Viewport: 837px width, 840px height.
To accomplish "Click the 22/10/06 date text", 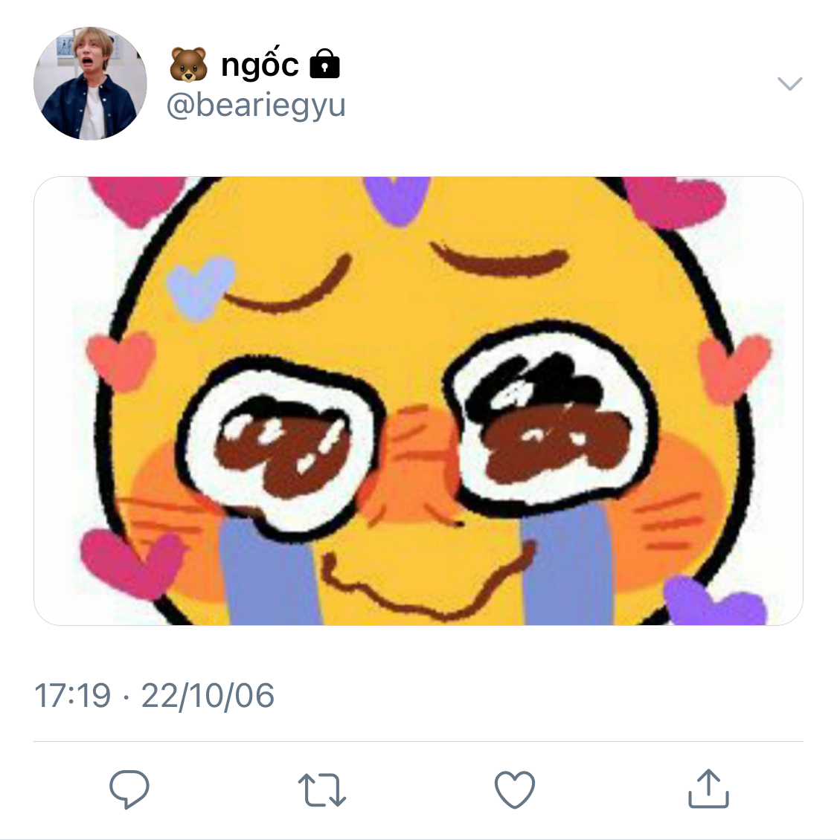I will [208, 695].
